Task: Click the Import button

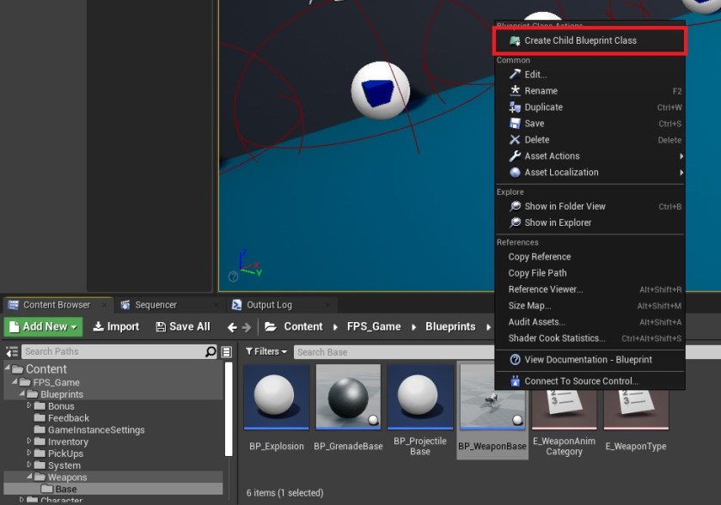Action: pyautogui.click(x=116, y=326)
